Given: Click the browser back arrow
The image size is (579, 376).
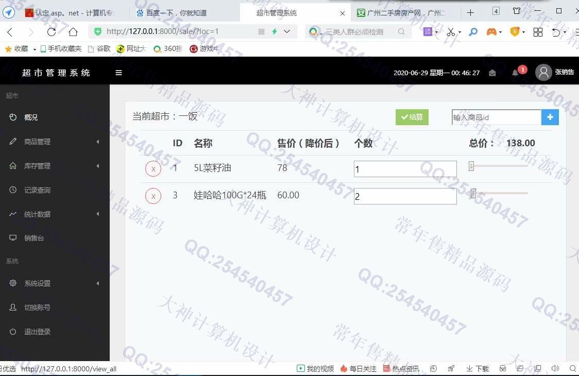Looking at the screenshot, I should pyautogui.click(x=10, y=32).
